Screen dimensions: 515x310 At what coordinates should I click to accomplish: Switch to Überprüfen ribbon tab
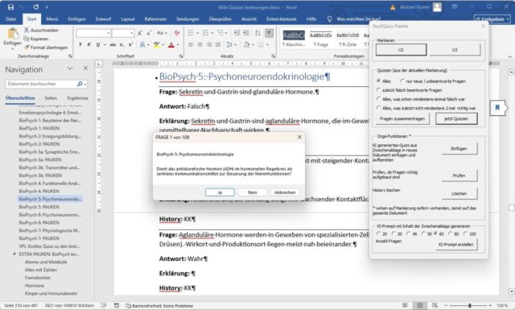[x=220, y=19]
